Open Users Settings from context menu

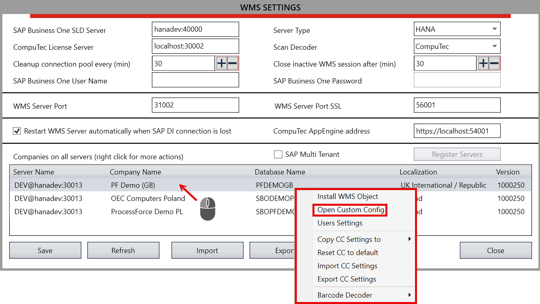click(340, 223)
